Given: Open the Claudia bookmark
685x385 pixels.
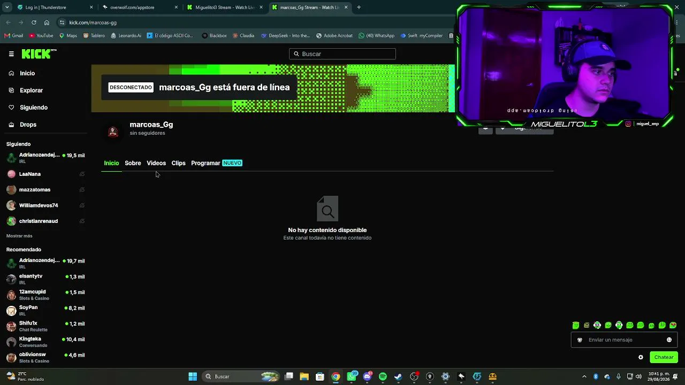Looking at the screenshot, I should [243, 36].
